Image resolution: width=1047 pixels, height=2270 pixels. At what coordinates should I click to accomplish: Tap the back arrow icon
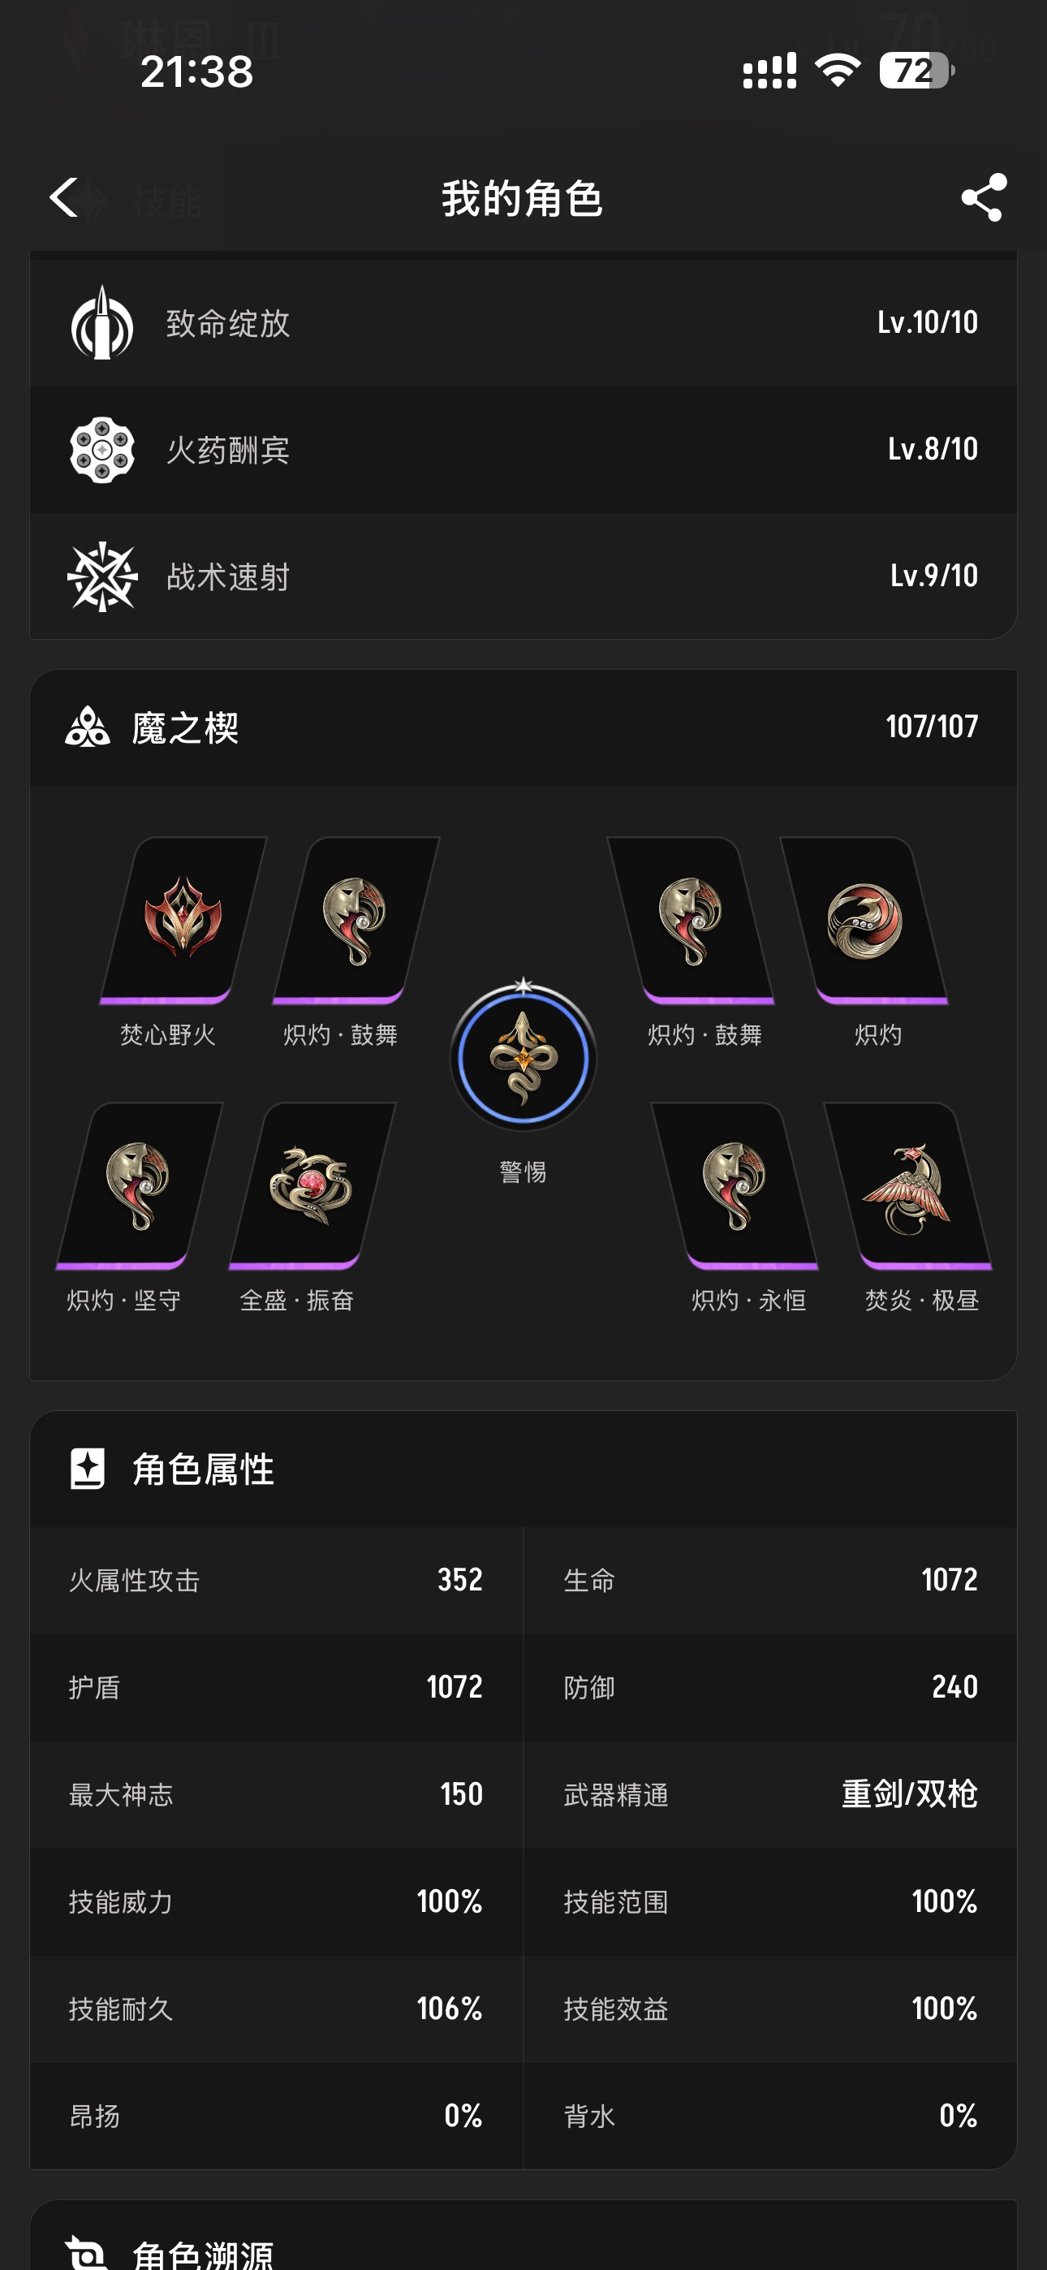63,197
